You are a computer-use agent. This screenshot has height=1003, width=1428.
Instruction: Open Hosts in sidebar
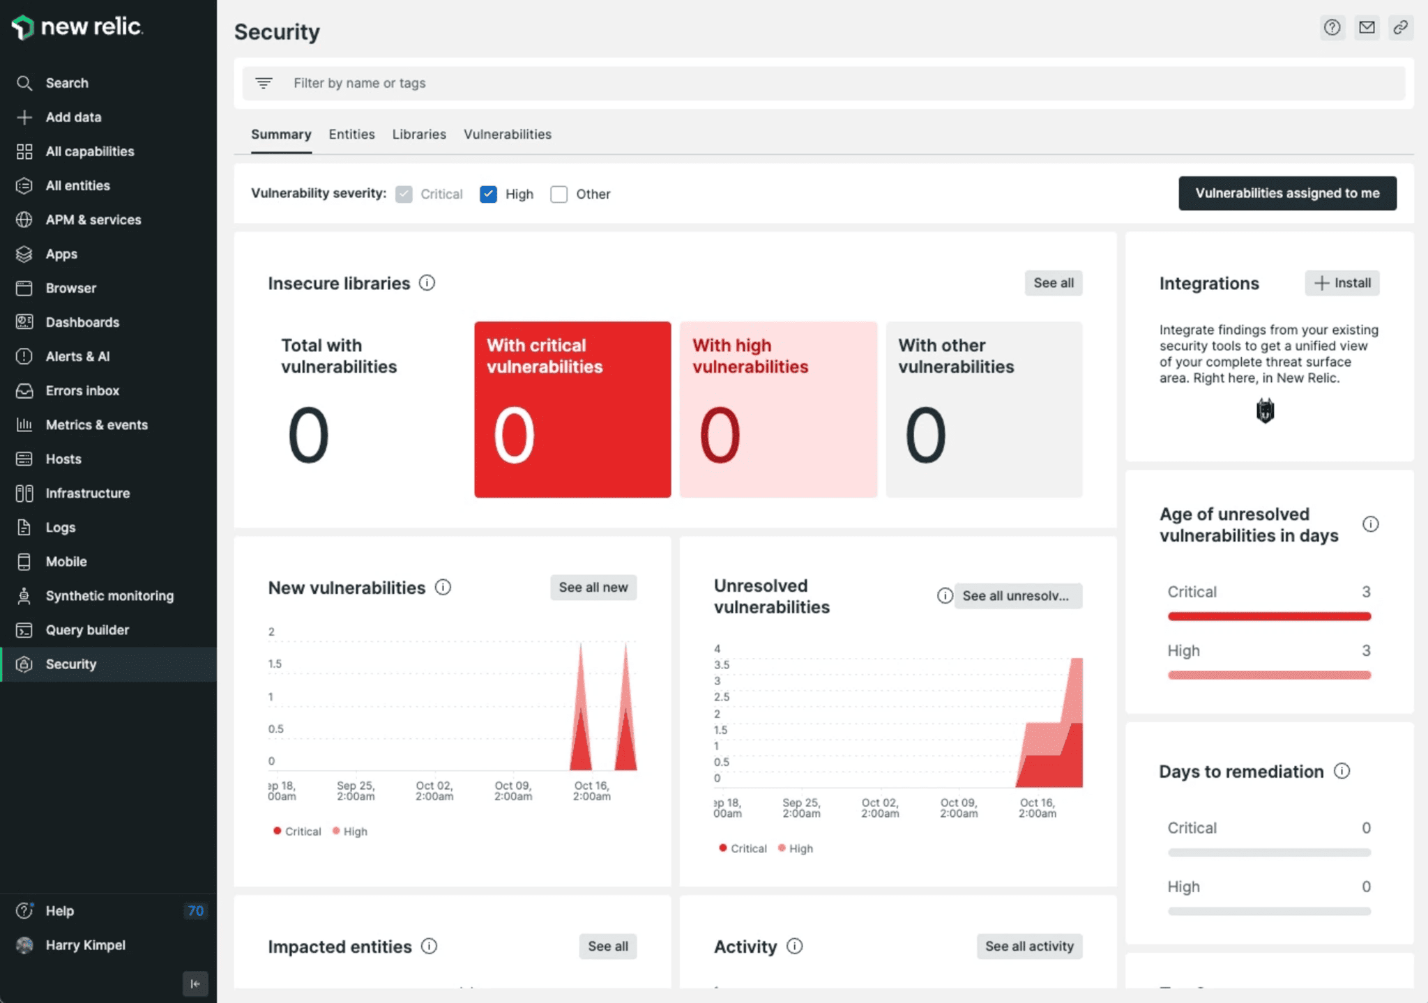[63, 459]
